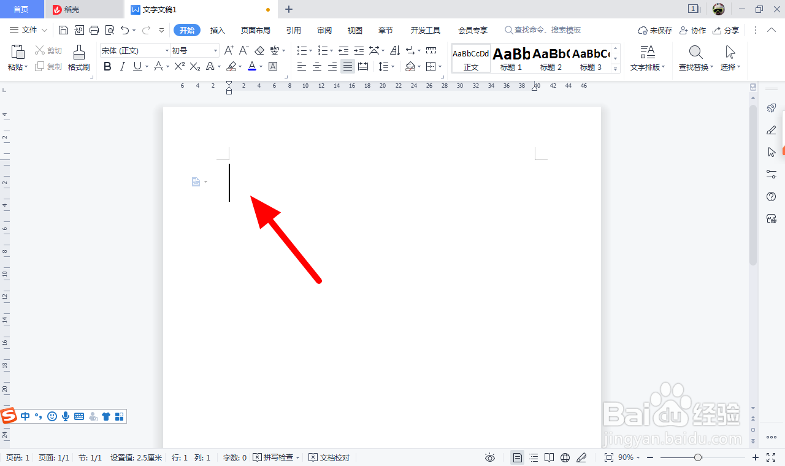Switch to outline view mode
The width and height of the screenshot is (785, 466).
(534, 457)
